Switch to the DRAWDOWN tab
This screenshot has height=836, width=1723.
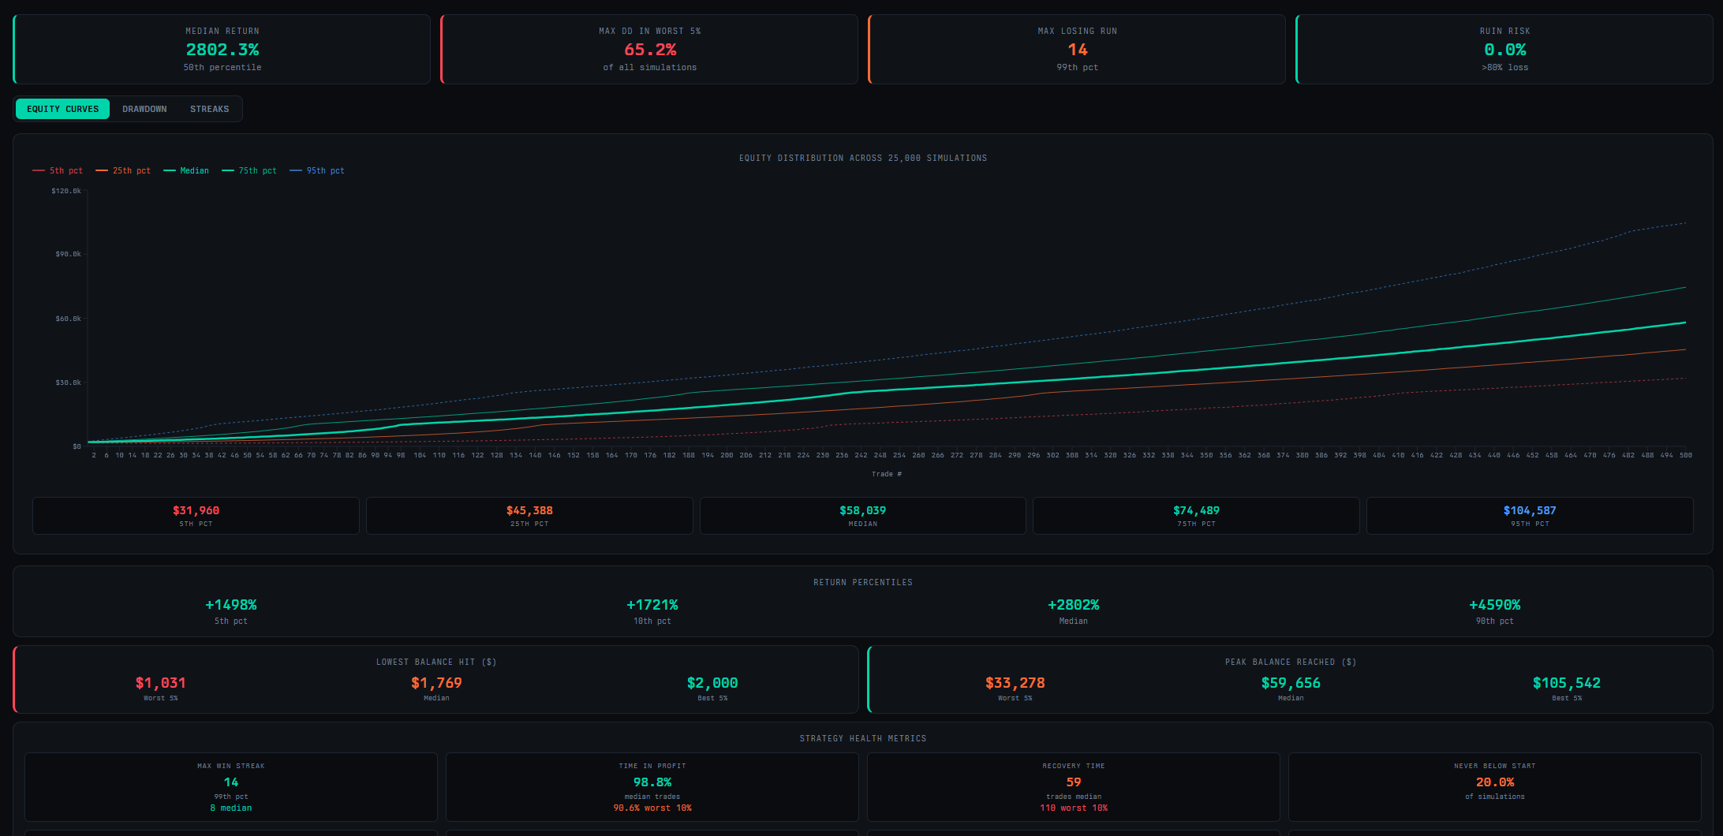[144, 109]
